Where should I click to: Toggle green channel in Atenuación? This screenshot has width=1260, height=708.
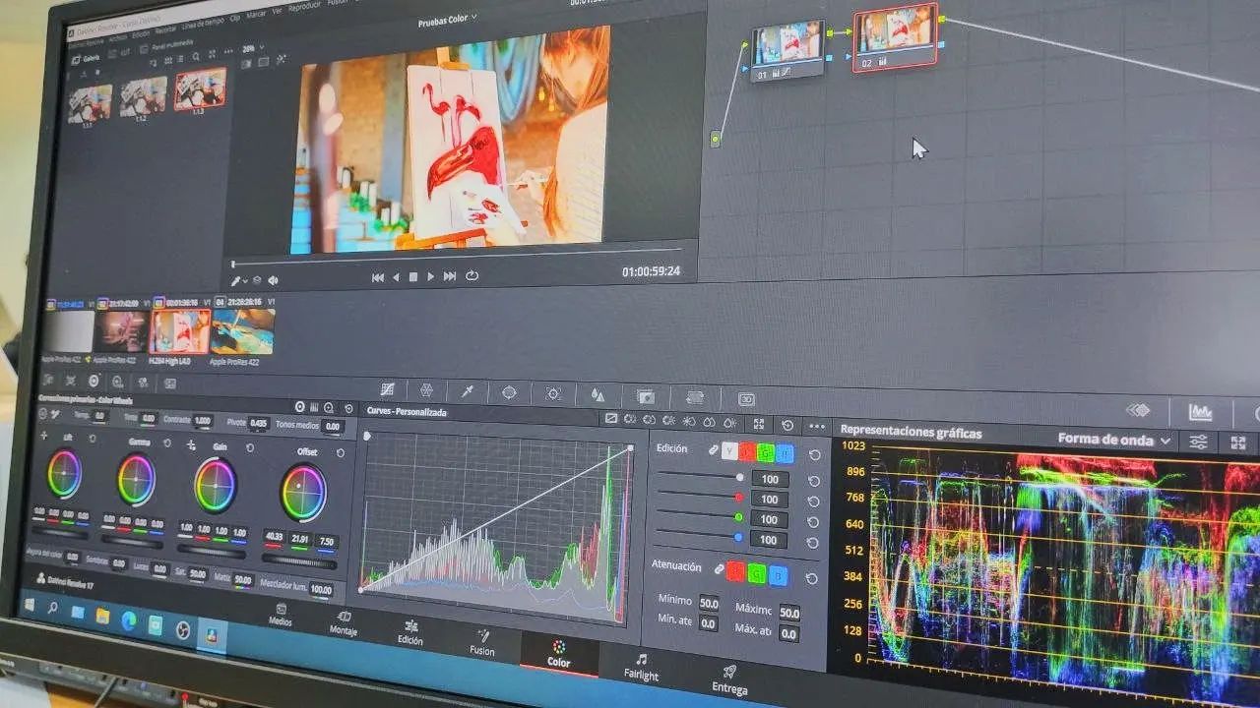[757, 573]
